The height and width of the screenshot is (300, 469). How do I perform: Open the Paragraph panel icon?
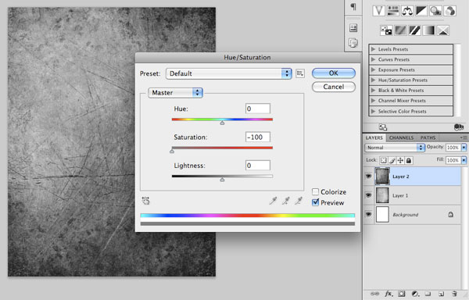click(353, 7)
